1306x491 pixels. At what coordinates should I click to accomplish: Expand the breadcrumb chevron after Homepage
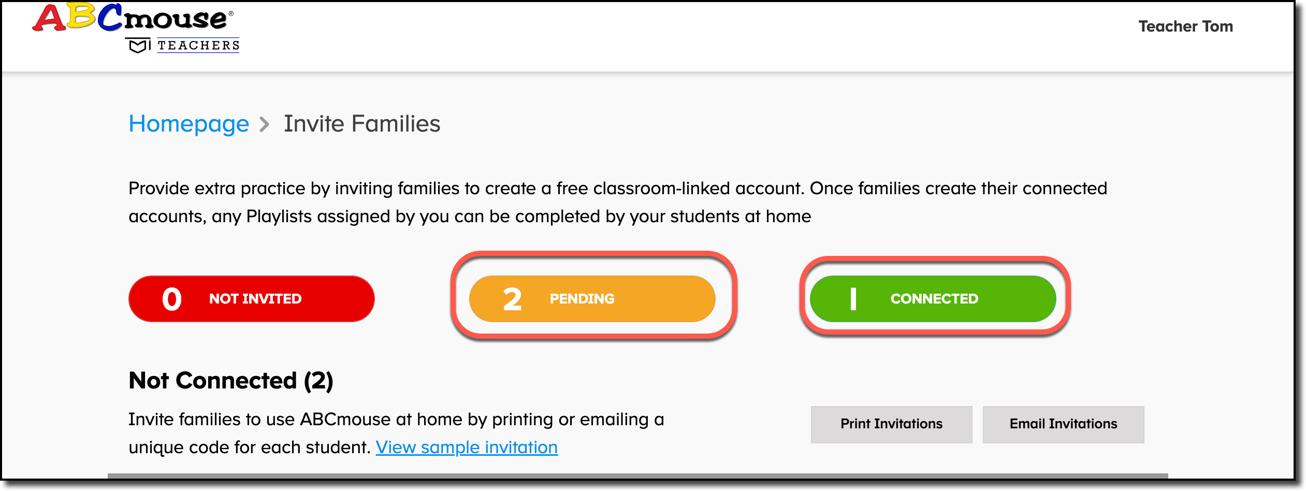[x=266, y=124]
